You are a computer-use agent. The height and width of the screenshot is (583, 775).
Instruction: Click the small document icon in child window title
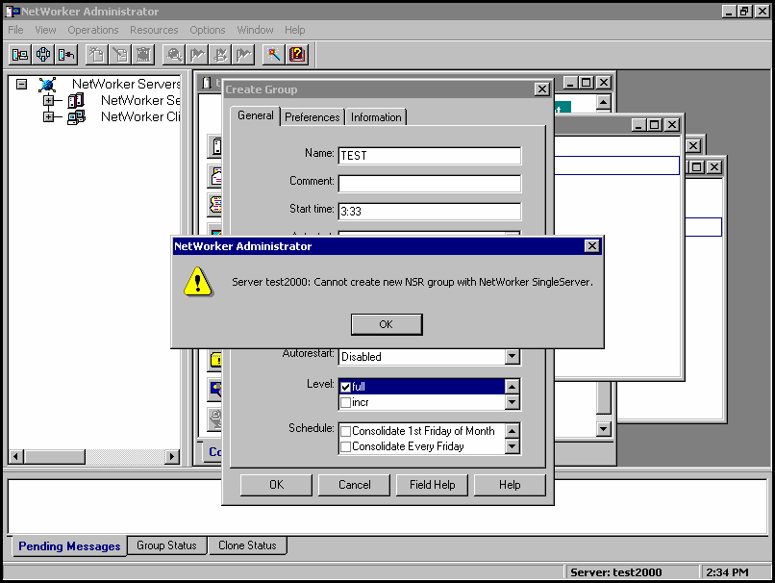click(x=207, y=83)
